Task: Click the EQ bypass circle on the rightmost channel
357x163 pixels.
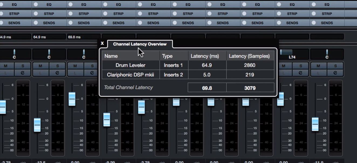Action: [x=314, y=5]
